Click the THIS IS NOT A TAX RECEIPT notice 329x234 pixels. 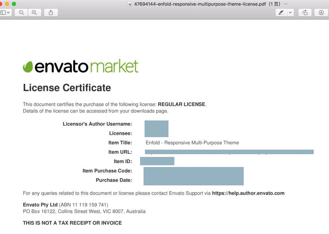point(72,223)
